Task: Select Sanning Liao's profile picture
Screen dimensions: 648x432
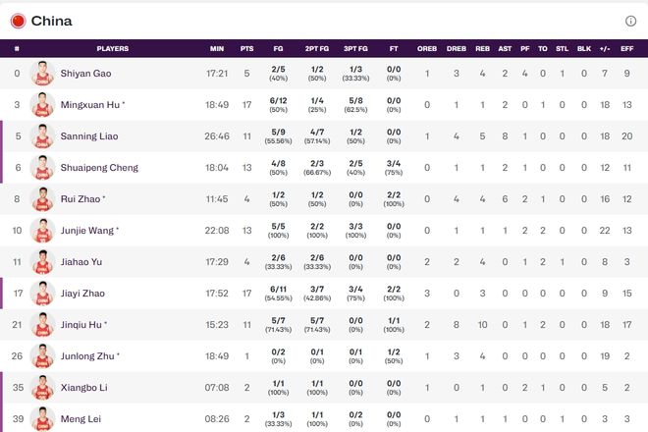Action: click(42, 136)
